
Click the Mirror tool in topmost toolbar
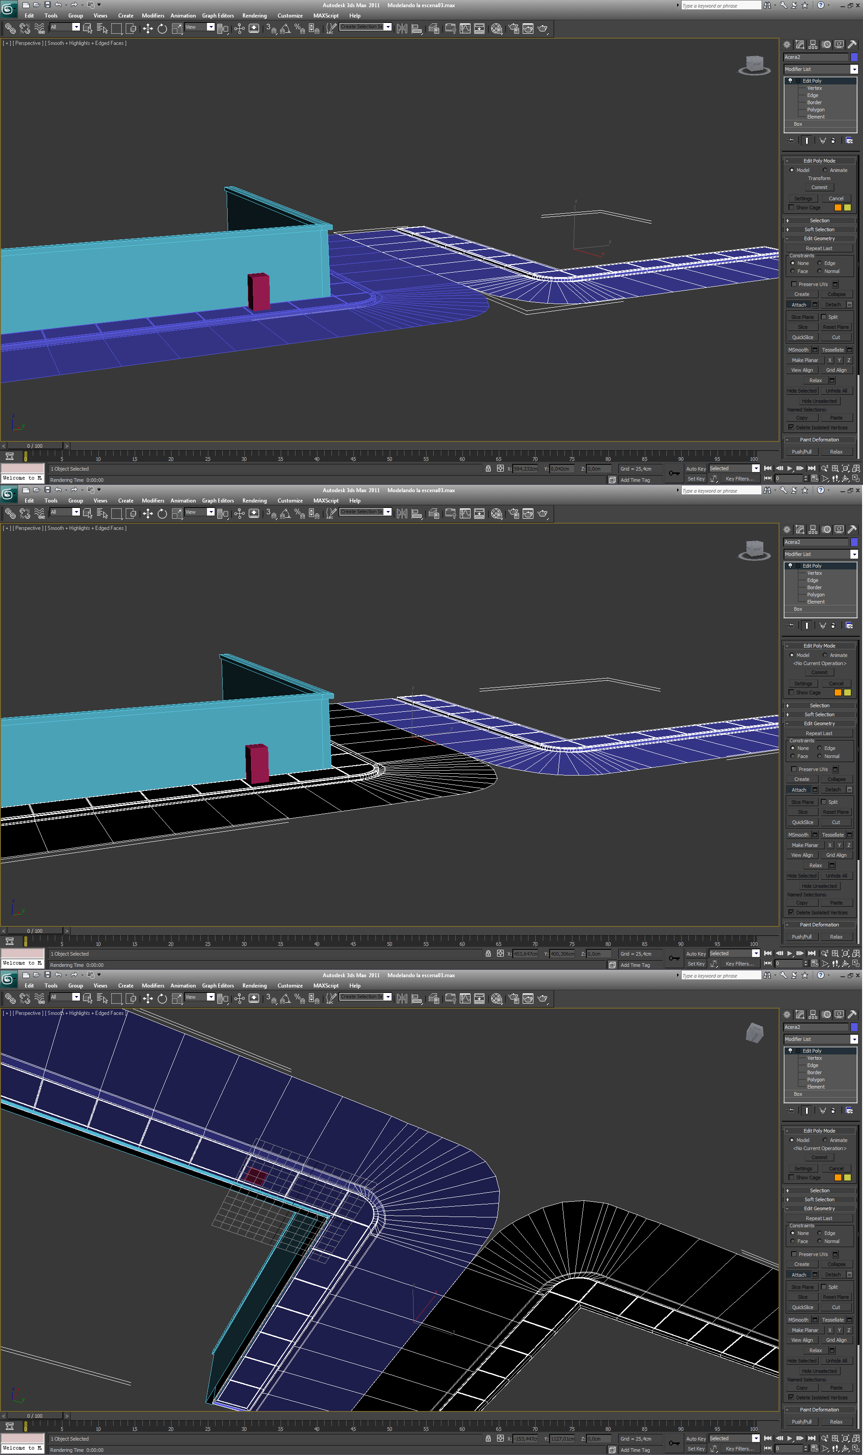[402, 28]
